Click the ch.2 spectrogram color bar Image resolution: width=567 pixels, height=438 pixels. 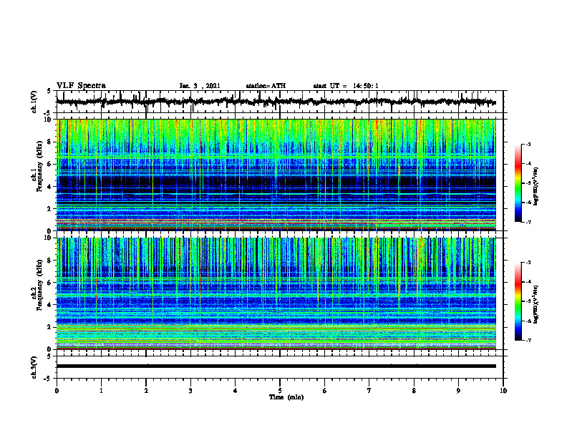pos(518,301)
